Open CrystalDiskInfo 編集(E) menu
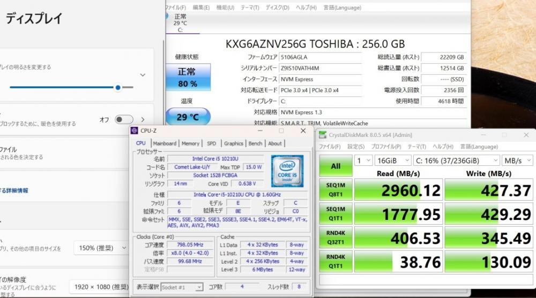Screen dimensions: 536x298 click(201, 7)
